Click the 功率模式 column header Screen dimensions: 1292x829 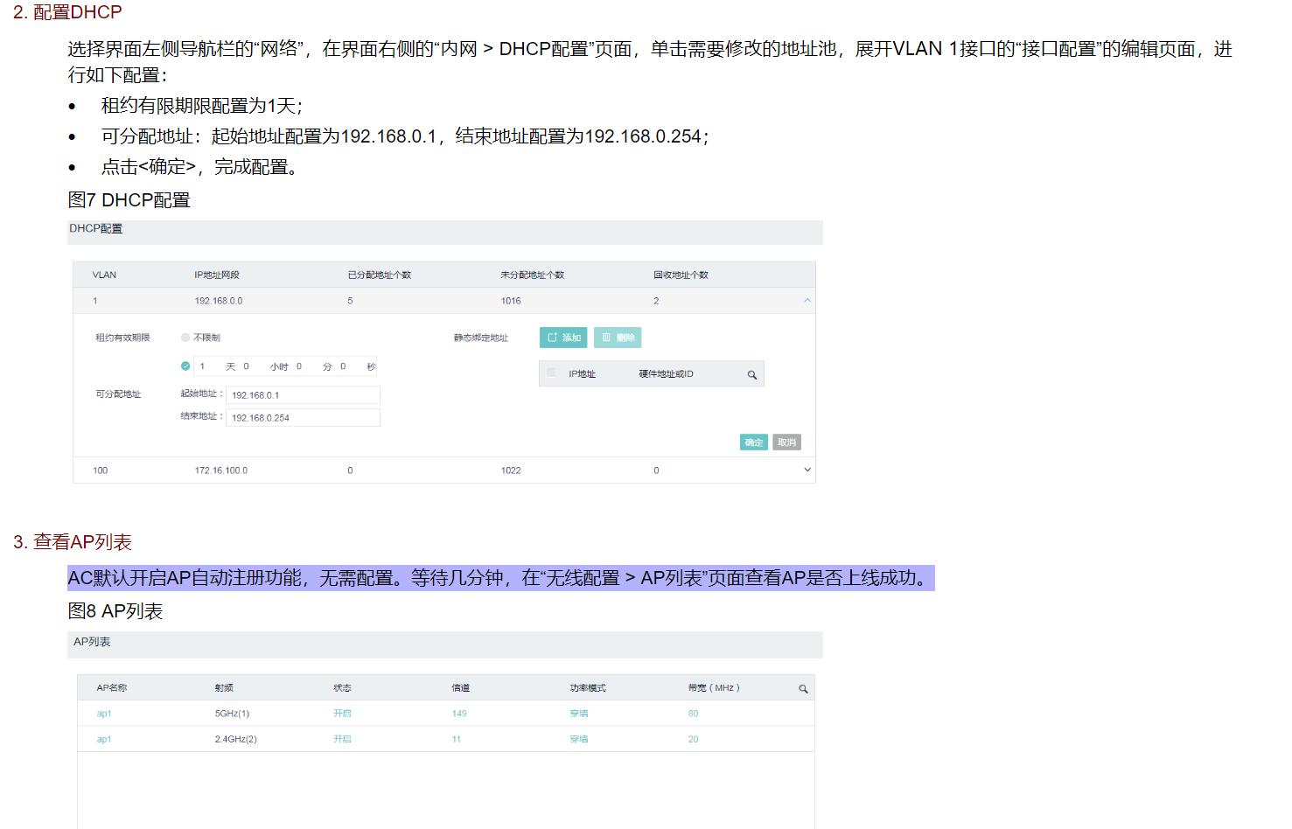(588, 688)
